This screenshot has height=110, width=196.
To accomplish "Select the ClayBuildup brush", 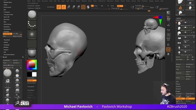I will [17, 76].
